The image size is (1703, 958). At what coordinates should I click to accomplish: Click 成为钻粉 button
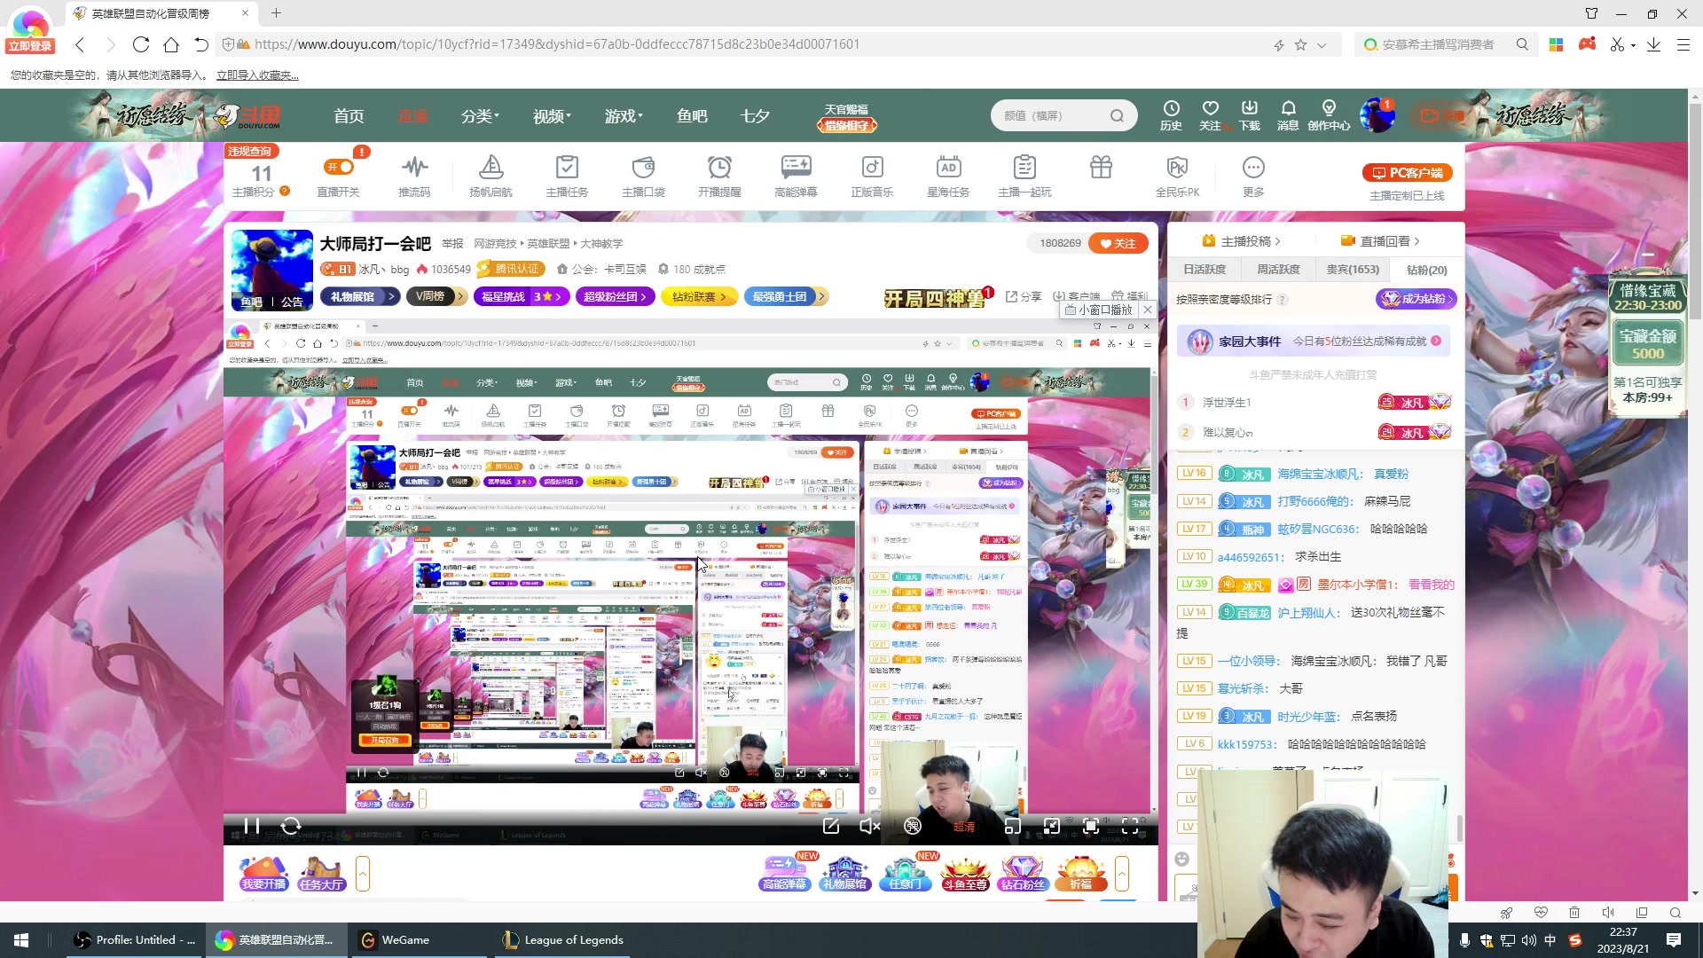(x=1417, y=299)
